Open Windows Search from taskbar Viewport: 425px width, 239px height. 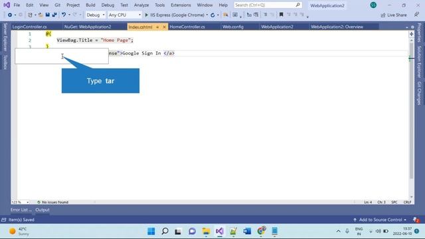click(x=165, y=231)
